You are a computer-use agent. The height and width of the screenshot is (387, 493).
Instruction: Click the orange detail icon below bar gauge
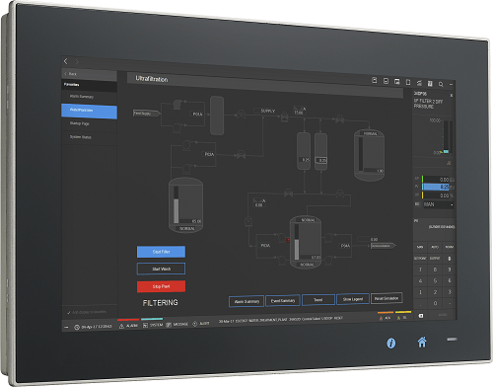[x=449, y=163]
